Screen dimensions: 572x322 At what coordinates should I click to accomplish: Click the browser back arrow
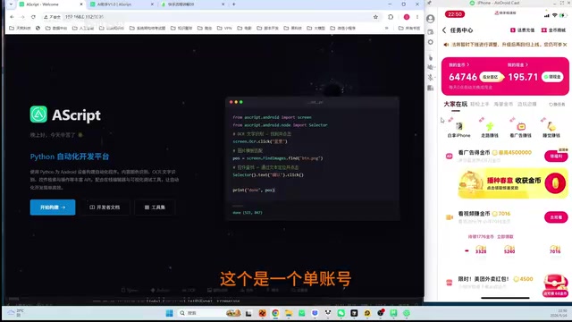click(x=12, y=17)
